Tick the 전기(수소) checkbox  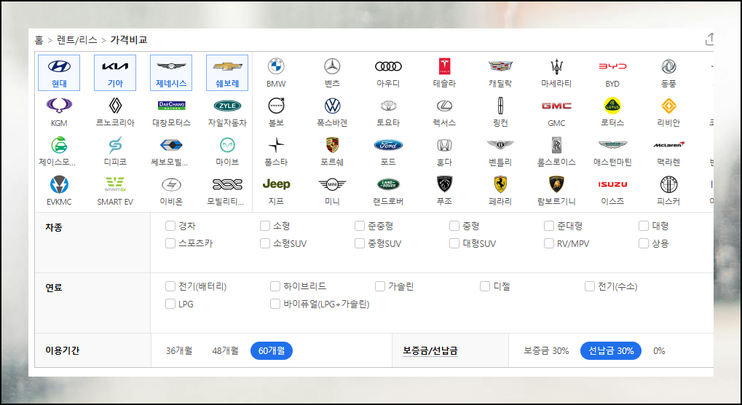(590, 286)
